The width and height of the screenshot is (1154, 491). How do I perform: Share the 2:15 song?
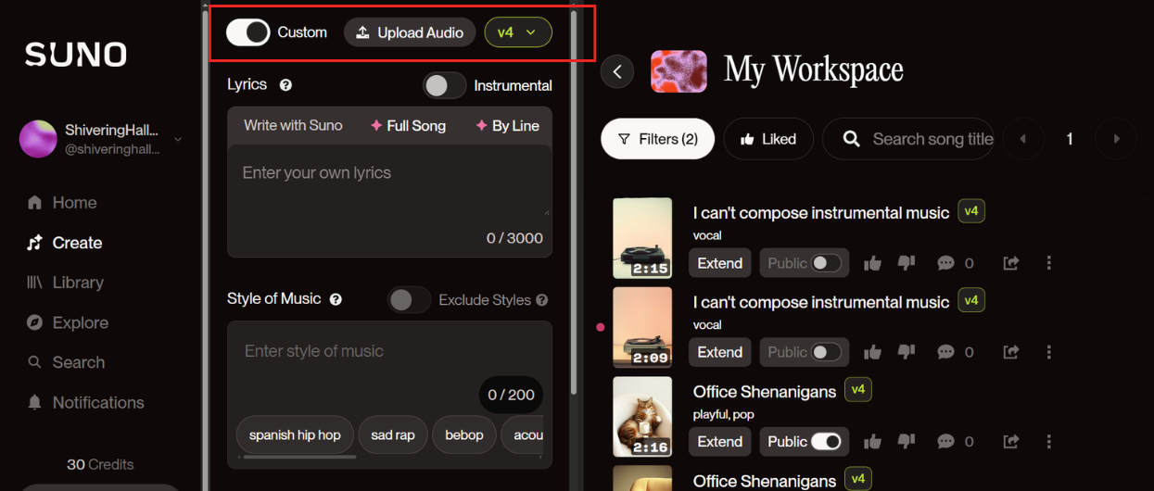click(1011, 263)
